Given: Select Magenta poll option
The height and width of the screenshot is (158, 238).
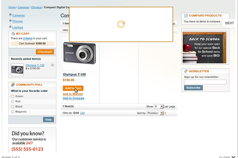Looking at the screenshot, I should [13, 112].
